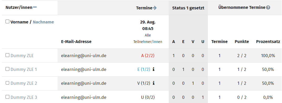Click the 29. Aug. 08:45 session header
Viewport: 282px width, 103px height.
pos(148,25)
